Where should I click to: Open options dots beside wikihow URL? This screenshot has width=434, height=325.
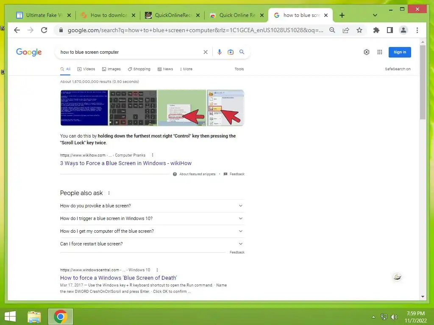click(x=153, y=155)
